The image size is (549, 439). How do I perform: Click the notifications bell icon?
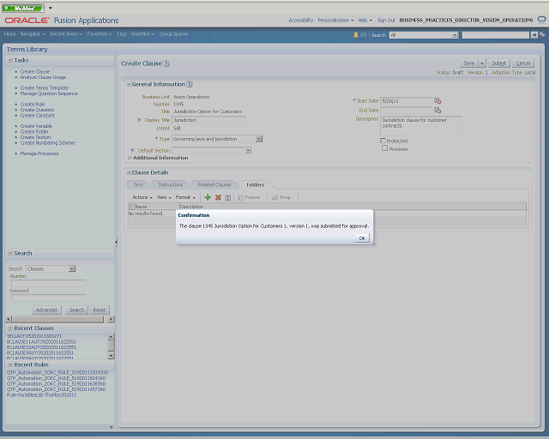[356, 34]
